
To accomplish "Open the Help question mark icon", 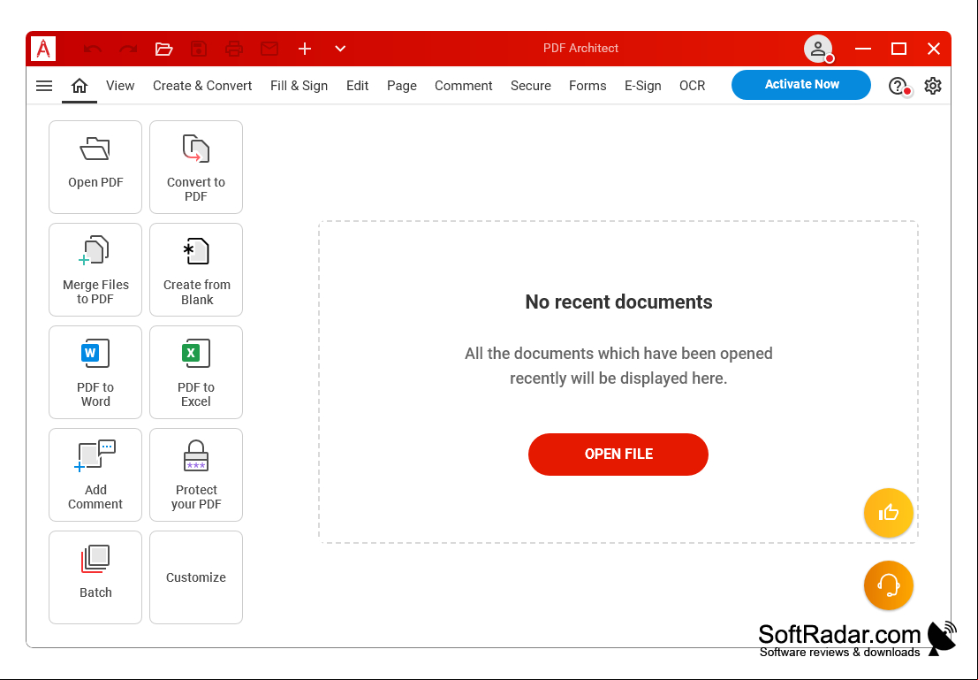I will coord(898,86).
